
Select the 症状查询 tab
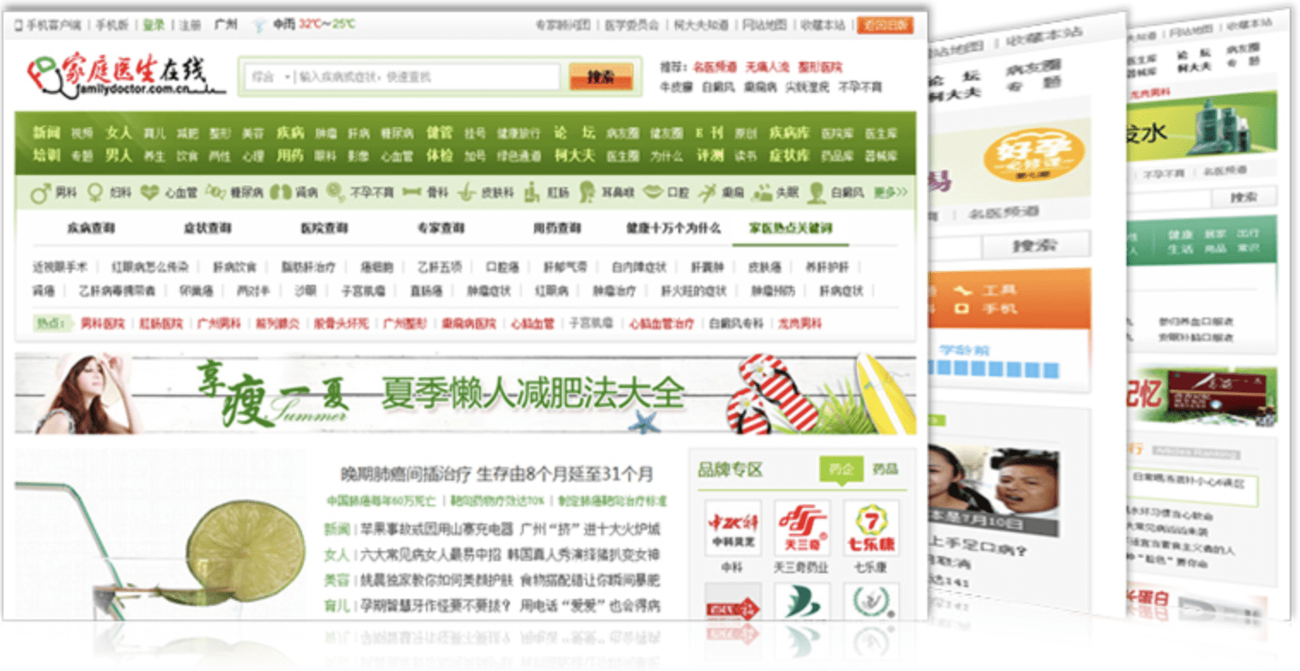coord(207,228)
